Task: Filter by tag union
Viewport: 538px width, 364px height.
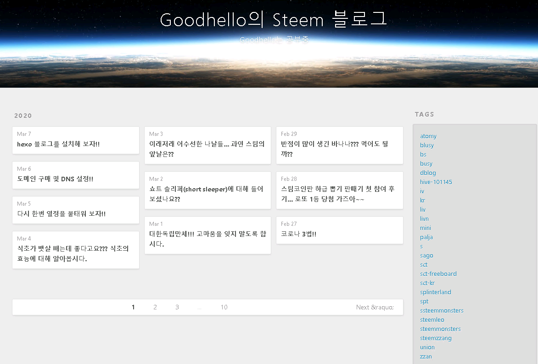Action: coord(427,347)
